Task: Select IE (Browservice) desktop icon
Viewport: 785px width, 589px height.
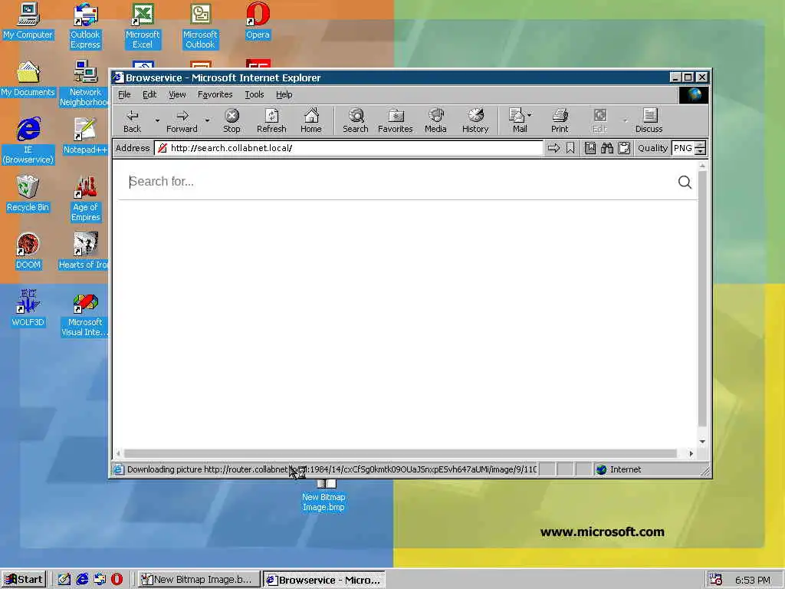Action: [x=28, y=141]
